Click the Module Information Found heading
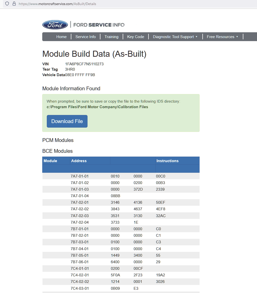 click(x=71, y=89)
